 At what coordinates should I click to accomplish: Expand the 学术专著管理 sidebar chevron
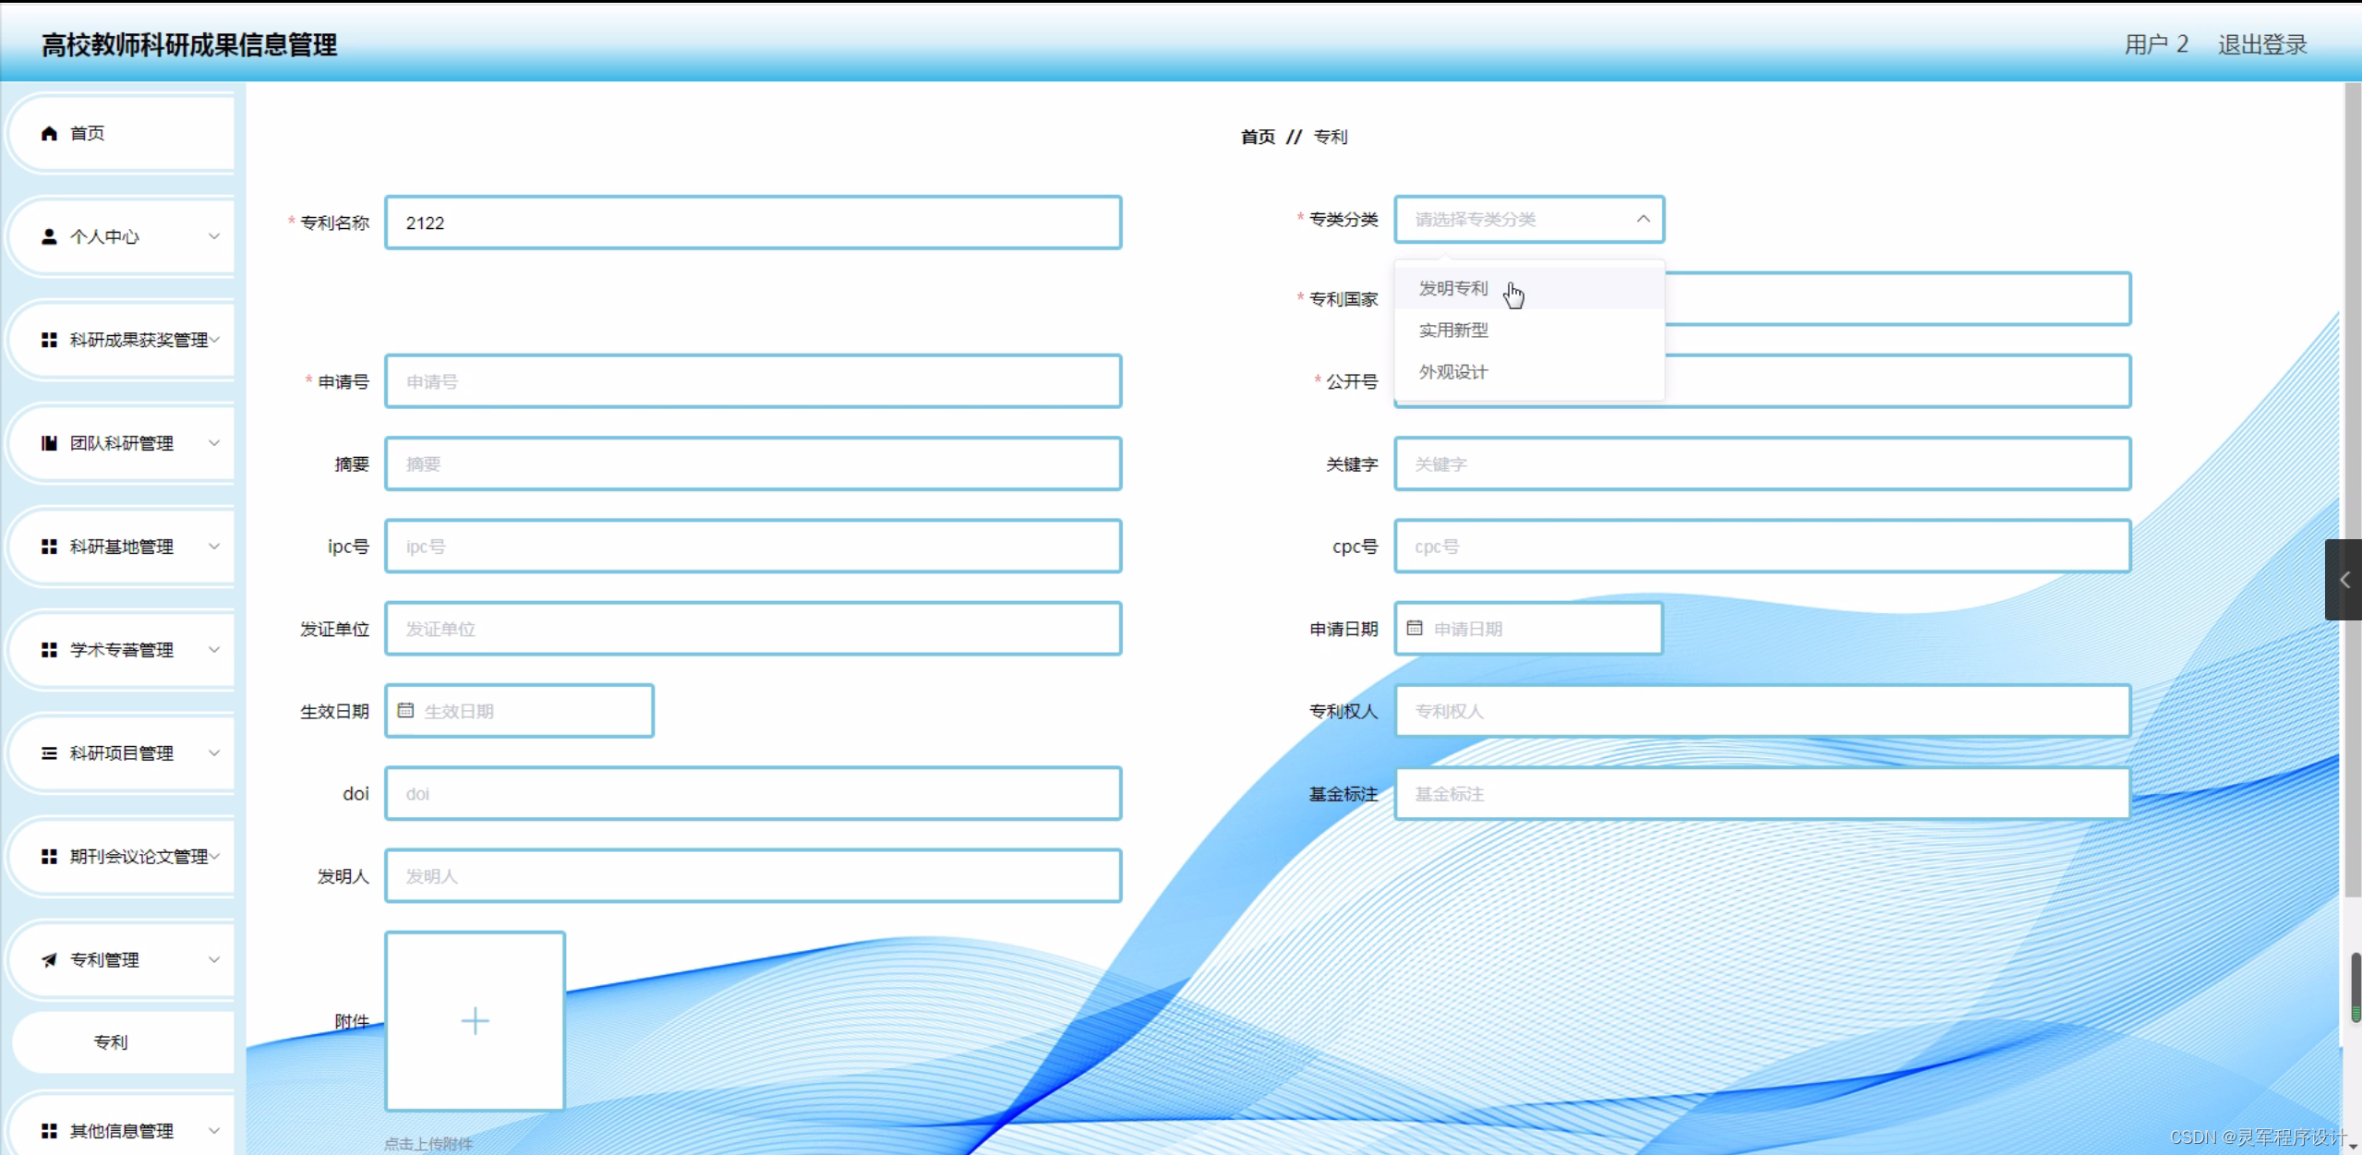[214, 650]
